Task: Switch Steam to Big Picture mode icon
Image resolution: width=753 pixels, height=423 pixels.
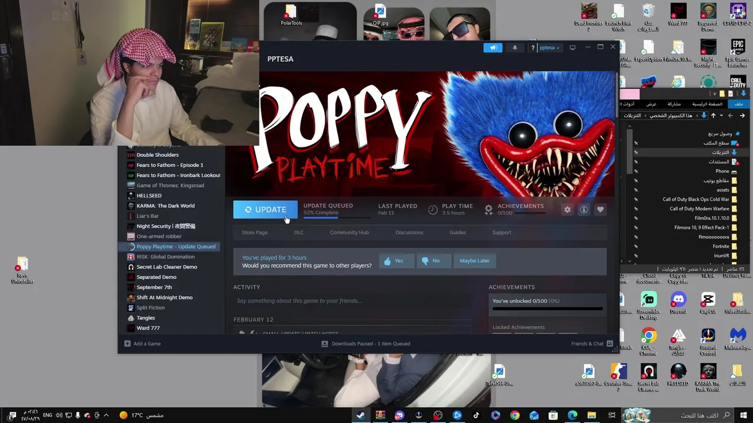Action: click(x=572, y=48)
